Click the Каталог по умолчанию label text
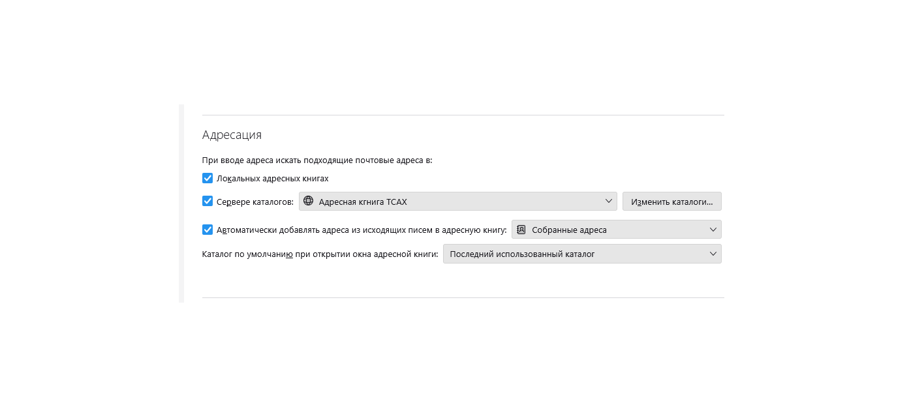This screenshot has height=407, width=924. pyautogui.click(x=320, y=254)
